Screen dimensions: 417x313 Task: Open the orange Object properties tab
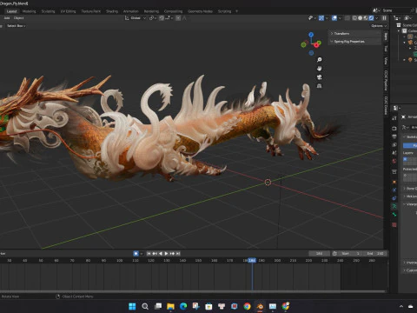(x=394, y=182)
